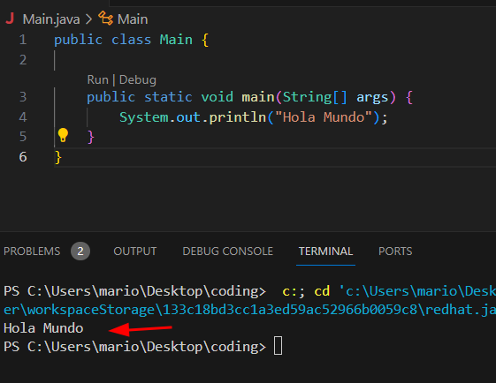This screenshot has width=496, height=383.
Task: Click the terminal prompt cursor
Action: [278, 346]
